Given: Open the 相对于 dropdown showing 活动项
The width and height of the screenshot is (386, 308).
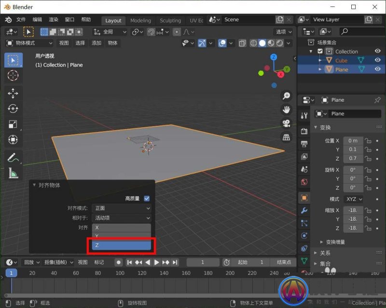Looking at the screenshot, I should point(121,218).
